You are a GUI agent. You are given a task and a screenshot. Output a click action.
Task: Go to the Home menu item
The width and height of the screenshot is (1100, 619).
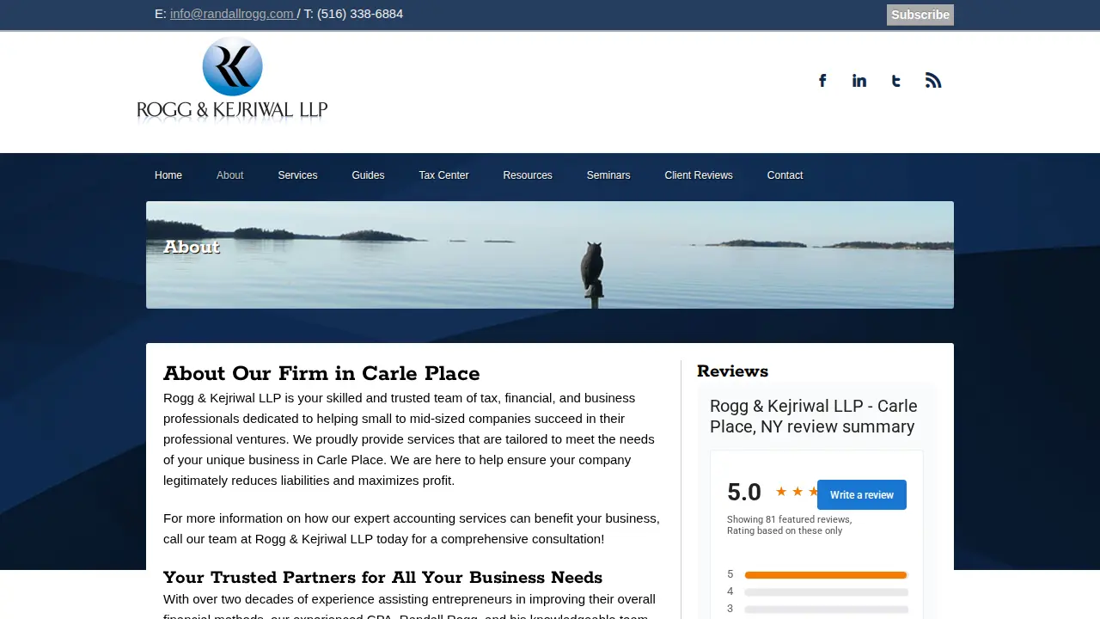pyautogui.click(x=168, y=175)
